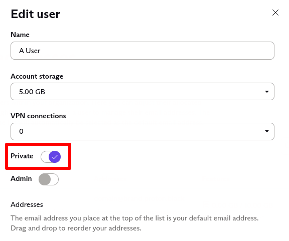Click the Account storage label
Screen dimensions: 289x241
point(37,76)
